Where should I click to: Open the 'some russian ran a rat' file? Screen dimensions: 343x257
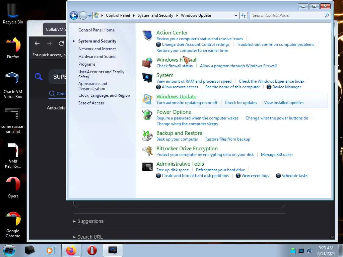click(13, 121)
